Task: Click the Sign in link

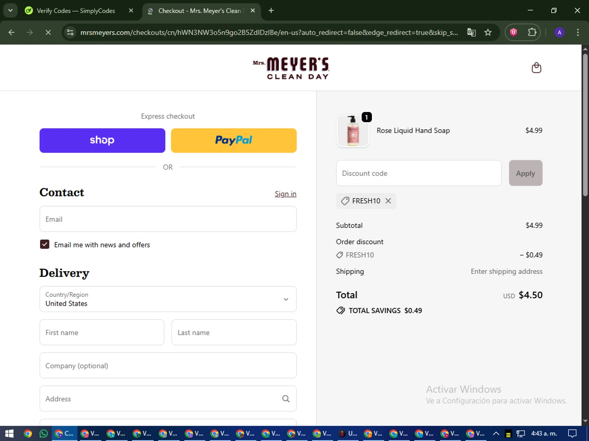Action: (285, 194)
